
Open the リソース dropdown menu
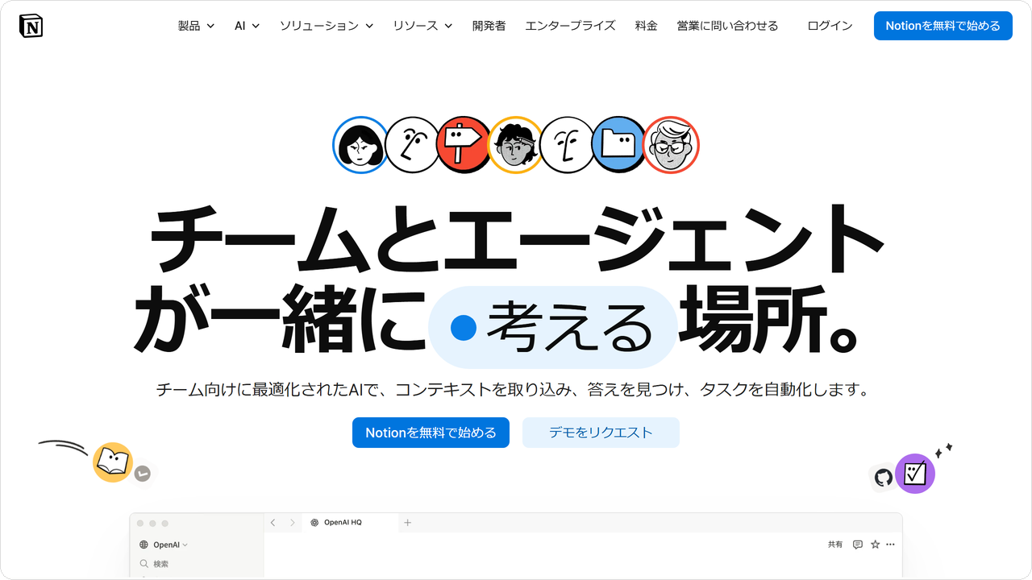point(422,26)
